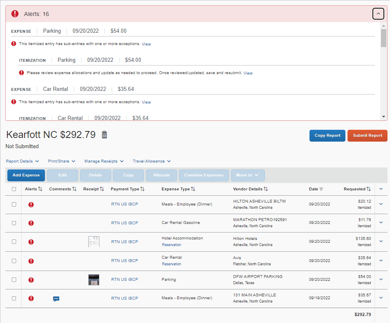
Task: Click the trash icon beside the report title
Action: point(104,135)
